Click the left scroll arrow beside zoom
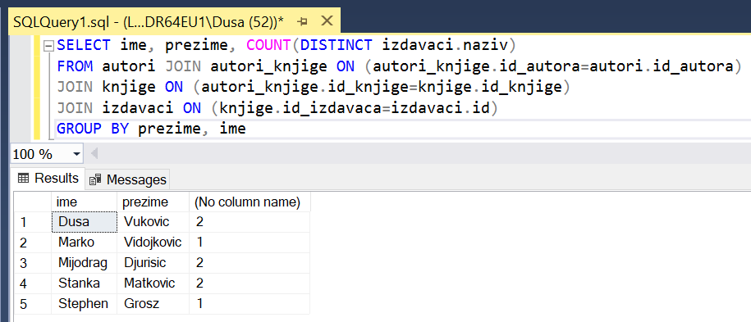The height and width of the screenshot is (322, 751). tap(94, 154)
